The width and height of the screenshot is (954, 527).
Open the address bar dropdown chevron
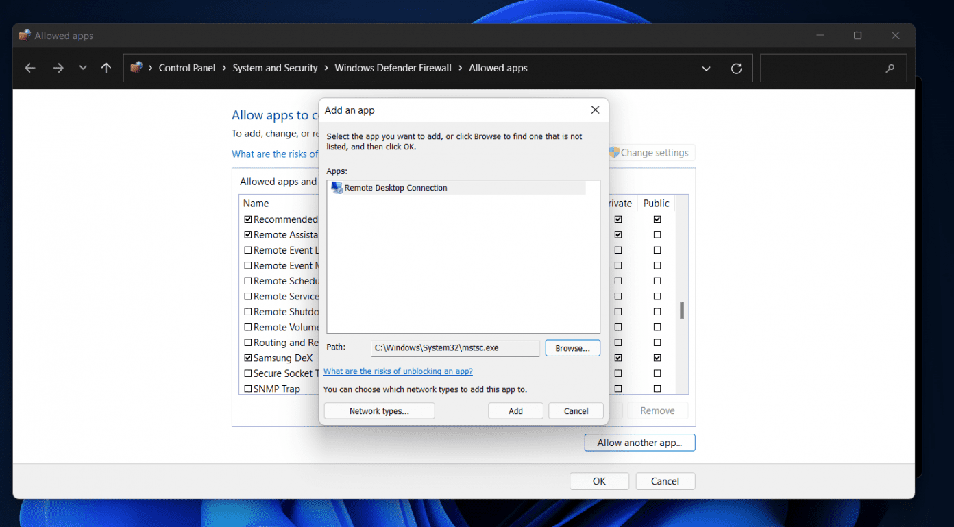click(x=706, y=68)
